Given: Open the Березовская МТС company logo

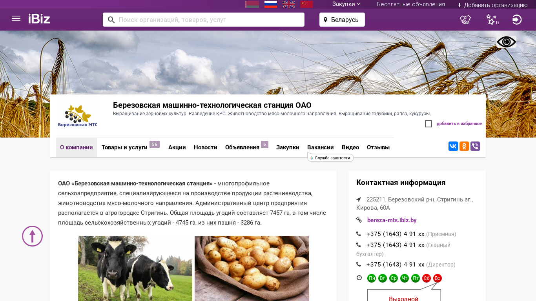Looking at the screenshot, I should click(78, 116).
